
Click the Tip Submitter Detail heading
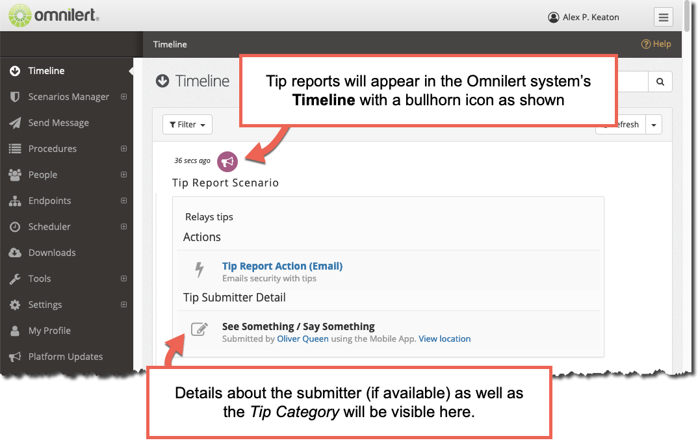234,298
